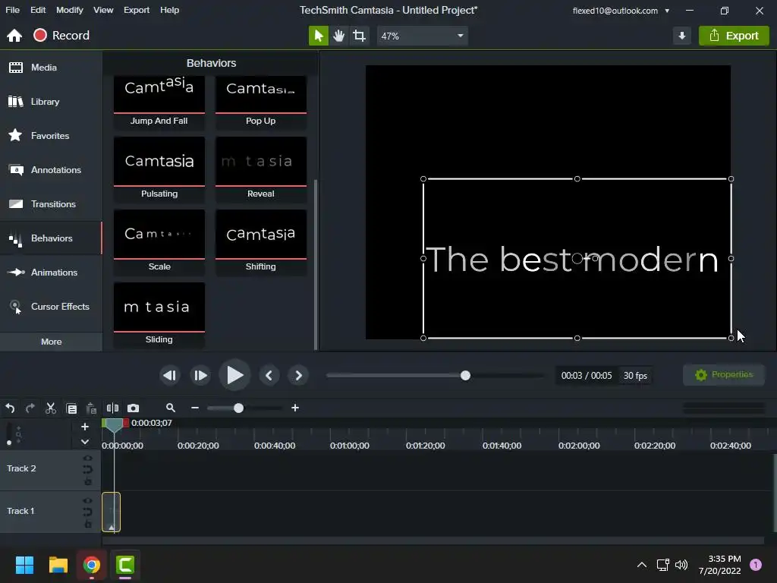This screenshot has height=583, width=777.
Task: Select the Shifting behavior
Action: pos(261,242)
